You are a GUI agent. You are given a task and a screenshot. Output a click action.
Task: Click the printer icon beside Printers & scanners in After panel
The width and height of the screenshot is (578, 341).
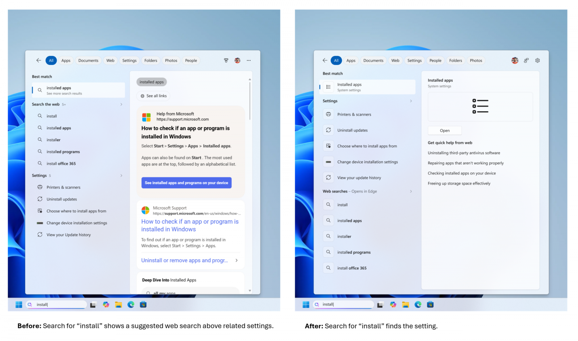point(328,114)
